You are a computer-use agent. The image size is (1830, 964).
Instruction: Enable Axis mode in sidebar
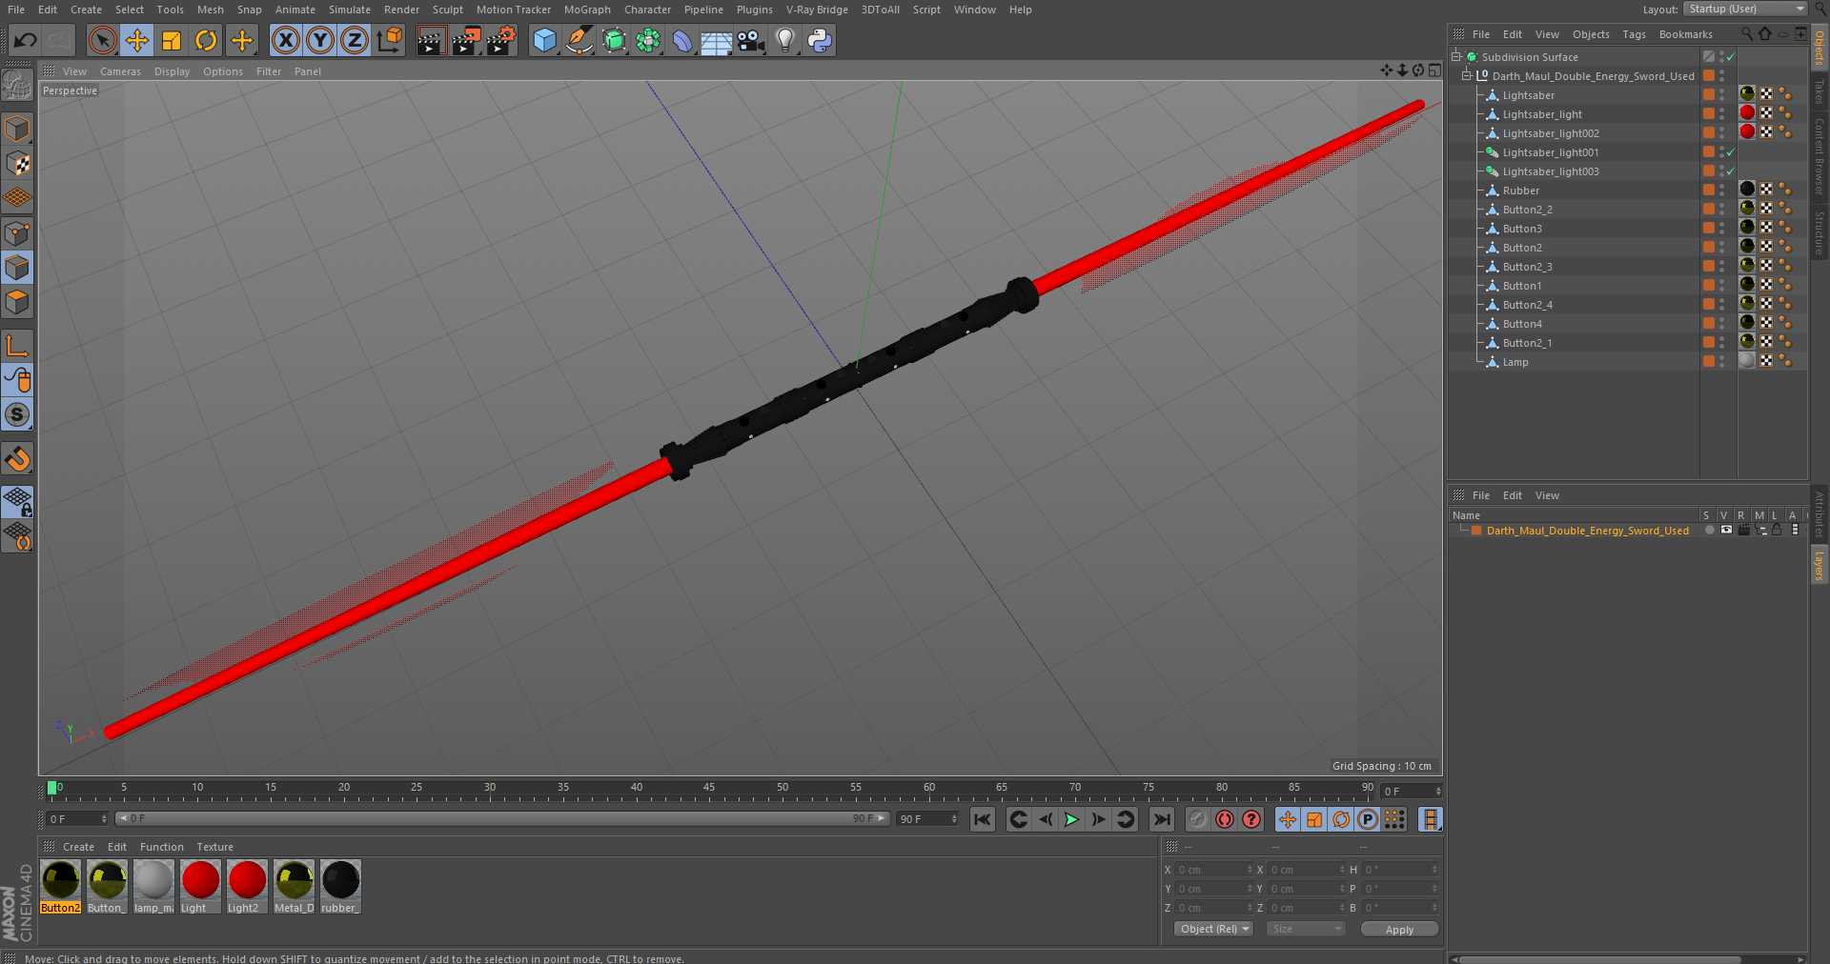[x=17, y=345]
